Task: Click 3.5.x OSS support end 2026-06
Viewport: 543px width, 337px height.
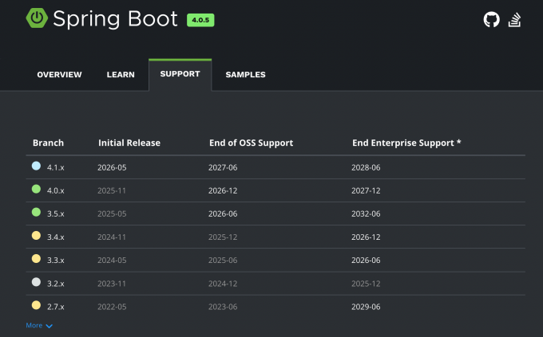Action: coord(223,214)
